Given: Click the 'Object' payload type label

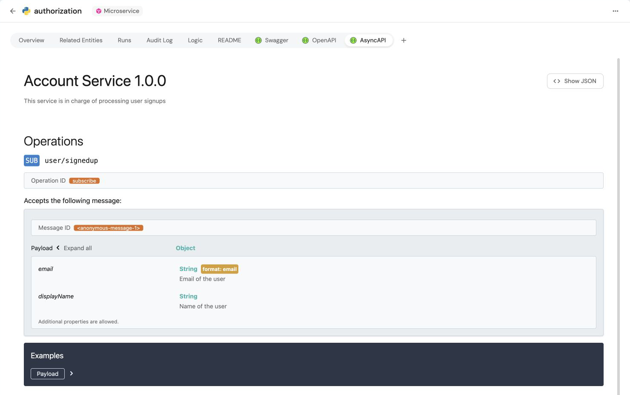Looking at the screenshot, I should [x=186, y=248].
